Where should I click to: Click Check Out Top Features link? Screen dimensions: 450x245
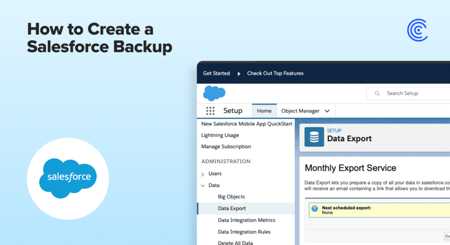coord(275,73)
